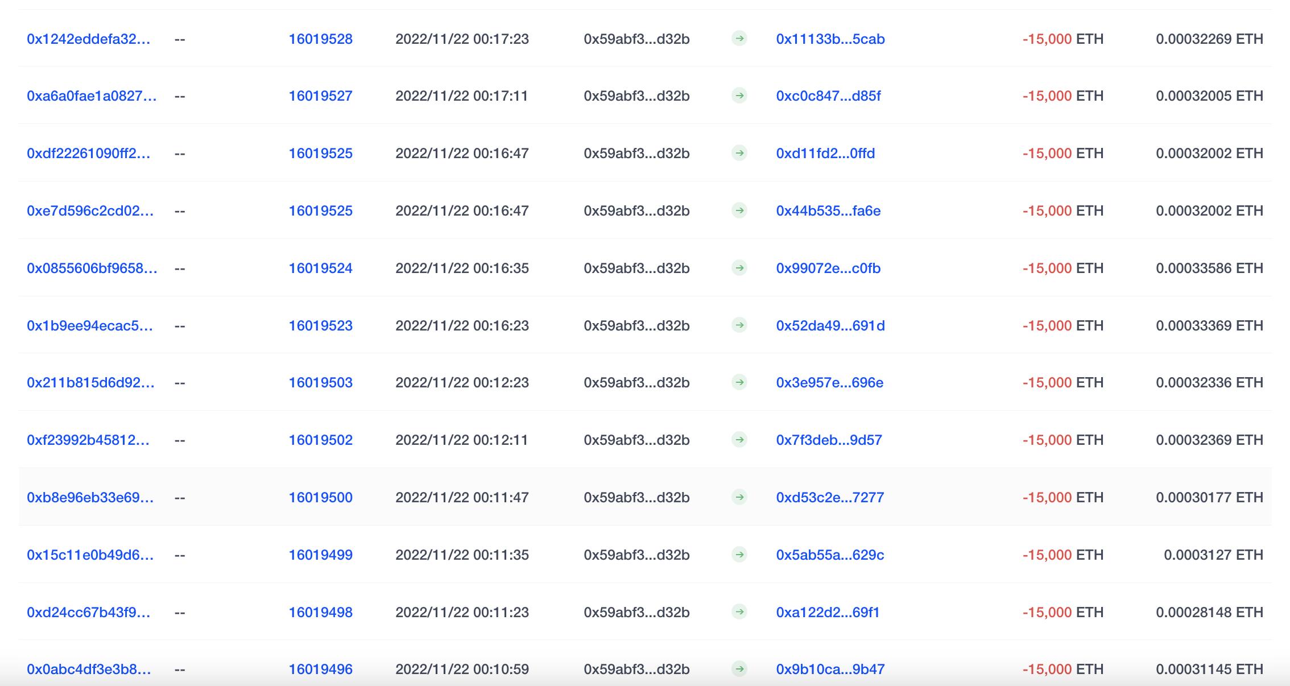Click arrow icon beside 0xa122d2...69f1 address

click(x=739, y=612)
